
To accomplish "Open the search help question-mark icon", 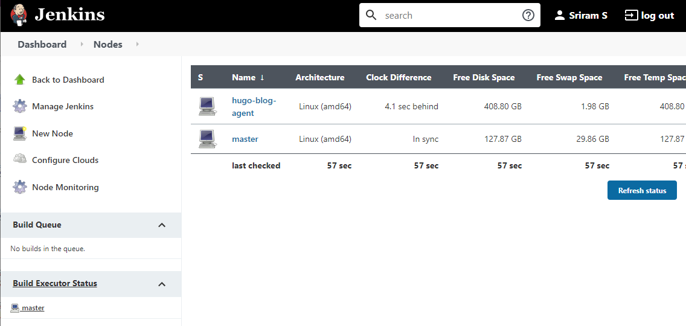I will pos(528,15).
